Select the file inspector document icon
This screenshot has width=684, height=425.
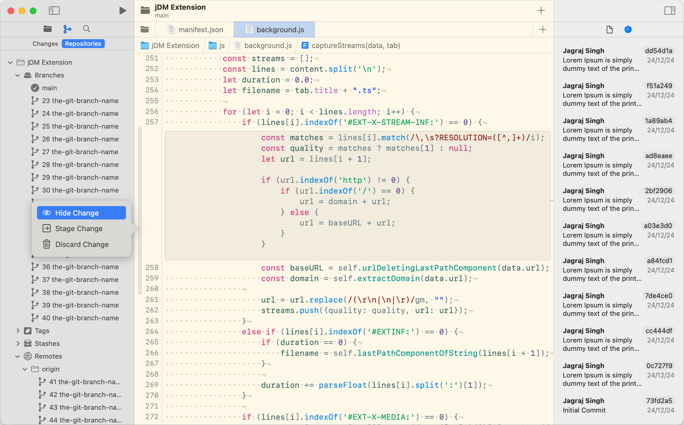click(x=609, y=29)
